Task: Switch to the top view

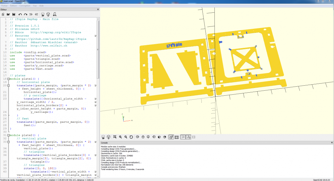Action: (143, 137)
